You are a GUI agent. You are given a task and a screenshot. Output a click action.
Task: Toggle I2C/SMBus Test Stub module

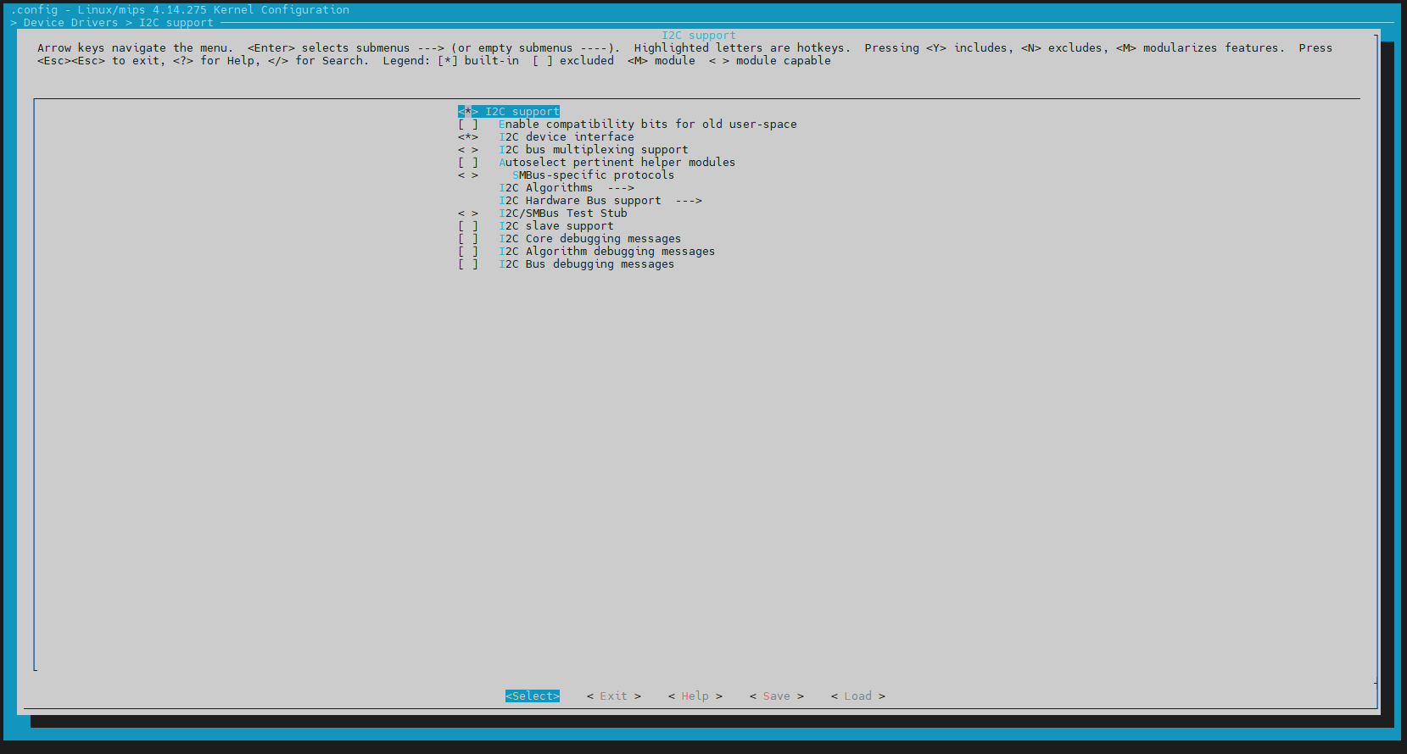pos(562,213)
